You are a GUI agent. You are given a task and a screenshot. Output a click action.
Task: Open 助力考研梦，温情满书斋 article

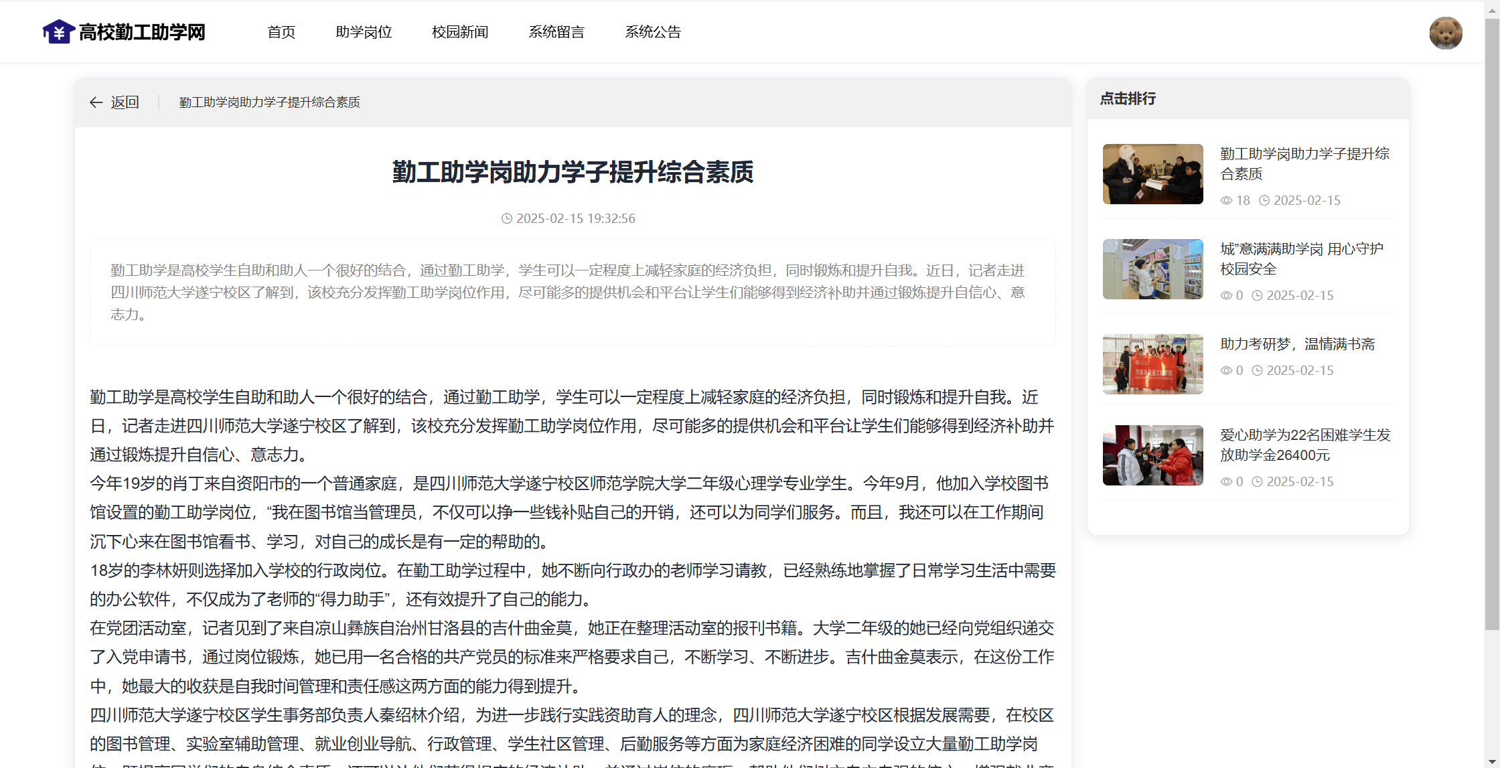(1297, 343)
